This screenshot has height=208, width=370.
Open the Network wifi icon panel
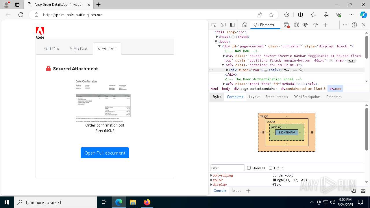pyautogui.click(x=305, y=25)
